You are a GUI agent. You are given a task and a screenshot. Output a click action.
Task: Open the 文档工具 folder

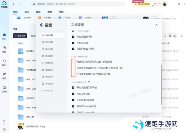pyautogui.click(x=21, y=117)
